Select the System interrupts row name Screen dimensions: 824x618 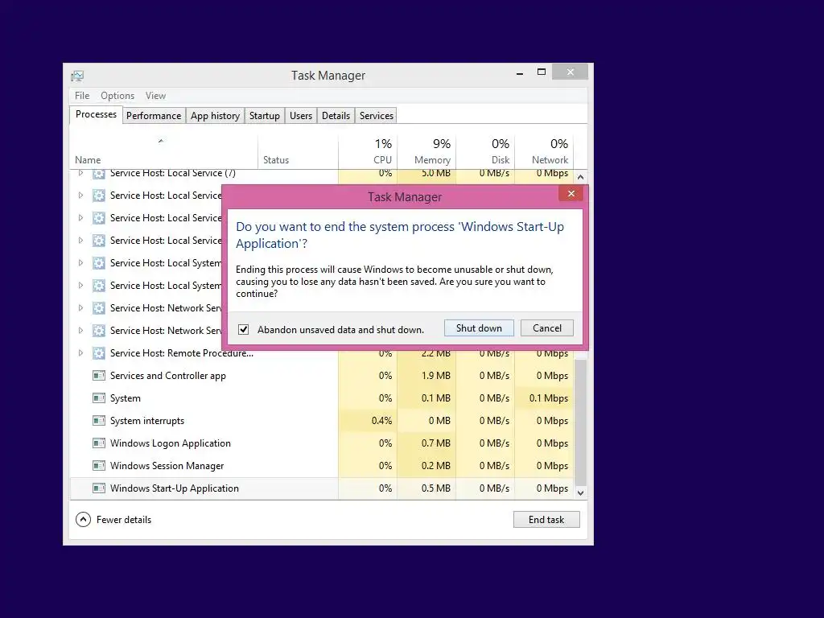pos(147,421)
